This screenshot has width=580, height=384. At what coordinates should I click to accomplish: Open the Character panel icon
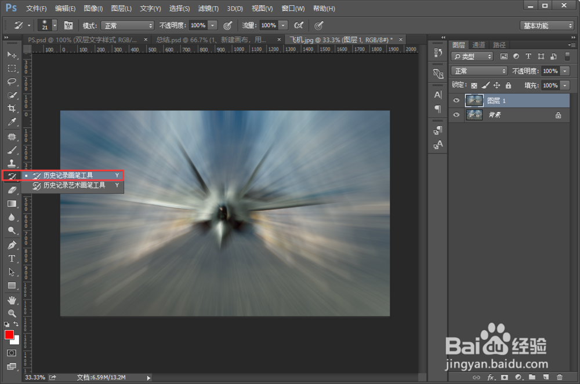pos(438,95)
